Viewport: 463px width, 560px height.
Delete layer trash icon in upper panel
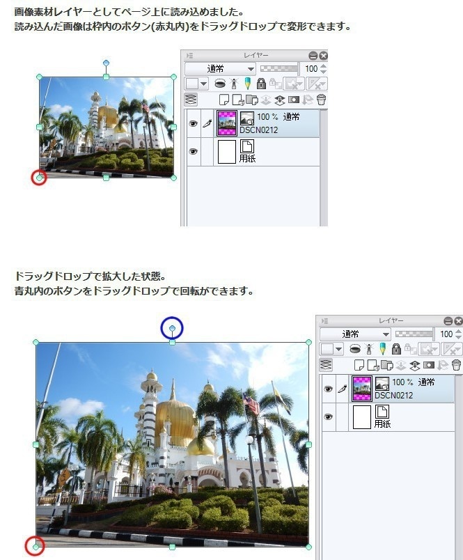point(321,100)
